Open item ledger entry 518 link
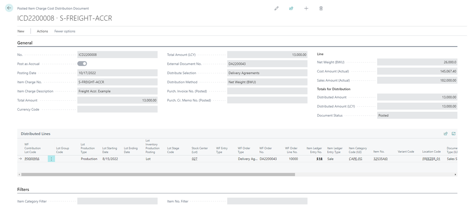Screen dimensions: 468x207 pyautogui.click(x=319, y=159)
